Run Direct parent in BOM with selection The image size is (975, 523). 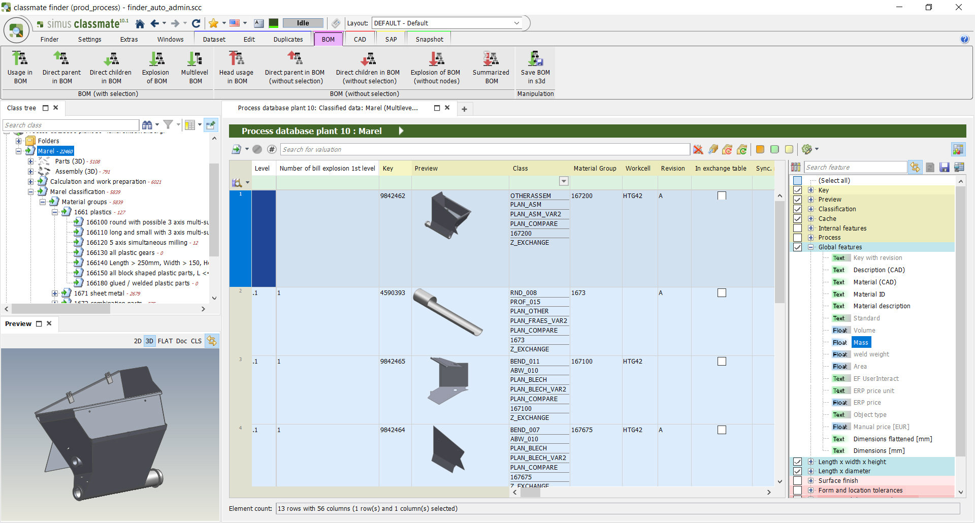point(61,68)
